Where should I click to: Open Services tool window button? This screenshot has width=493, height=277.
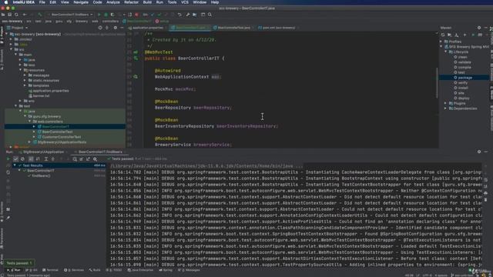click(x=74, y=270)
